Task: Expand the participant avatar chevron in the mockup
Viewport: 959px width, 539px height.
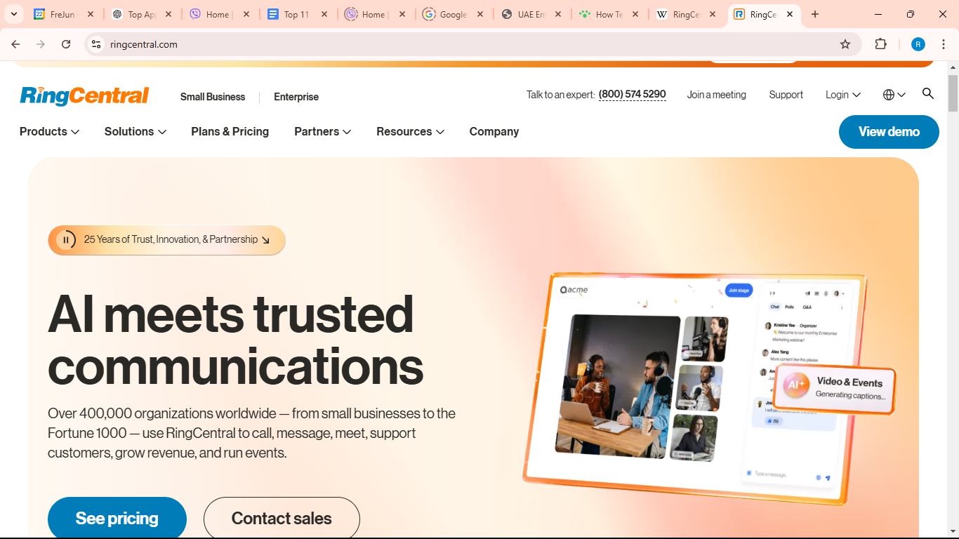Action: click(x=843, y=293)
